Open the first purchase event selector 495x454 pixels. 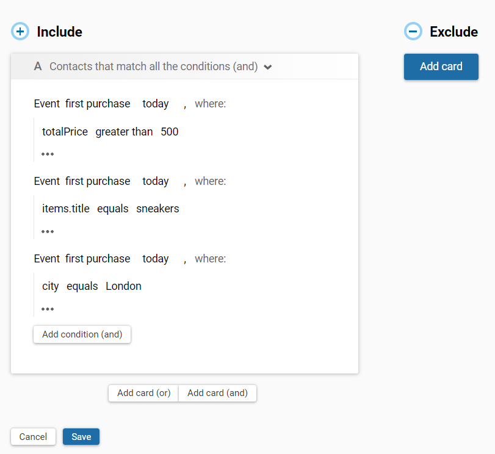(x=98, y=103)
